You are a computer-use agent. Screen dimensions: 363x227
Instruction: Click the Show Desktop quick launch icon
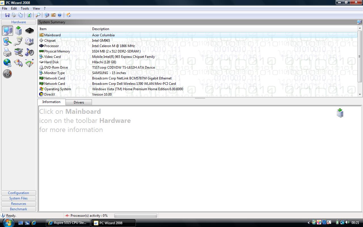(20, 223)
